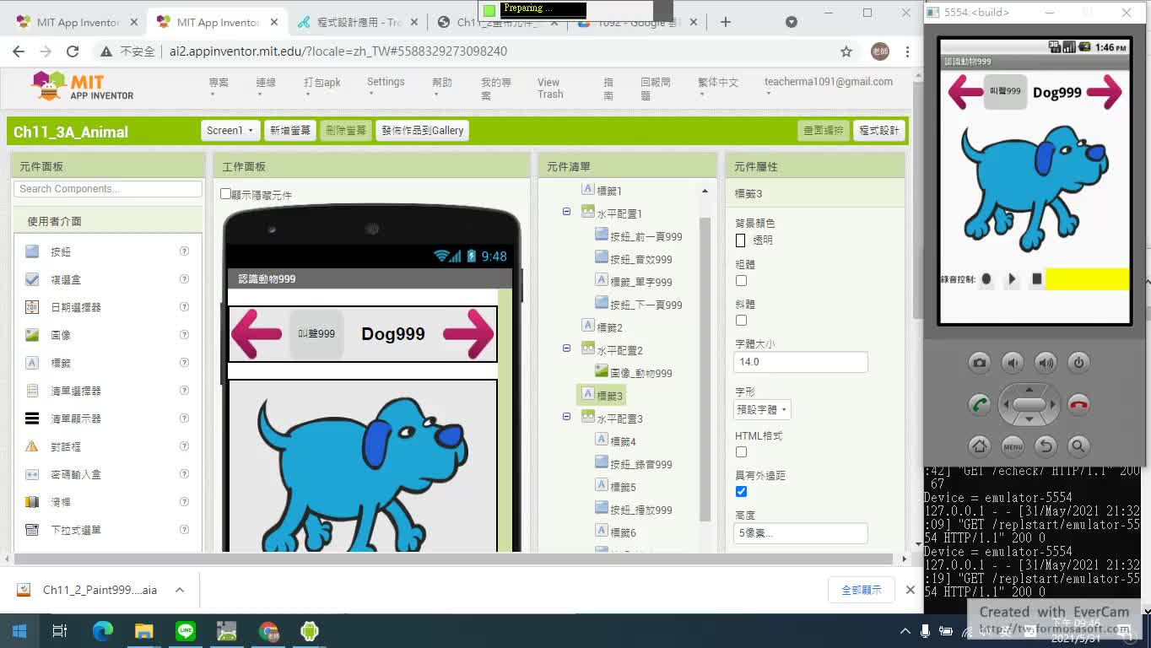1151x648 pixels.
Task: Pick the 日期選擇器 date picker component
Action: (x=75, y=307)
